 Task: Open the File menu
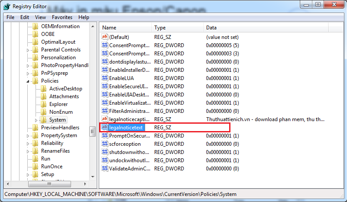[10, 17]
